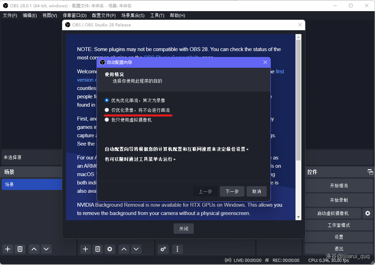Click LIVE status icon in status bar
The image size is (375, 265).
pyautogui.click(x=228, y=260)
